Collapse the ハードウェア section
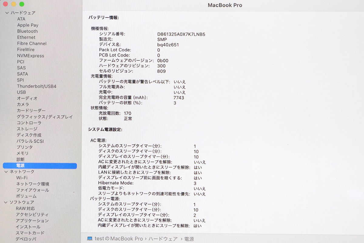The image size is (364, 243). tap(7, 13)
